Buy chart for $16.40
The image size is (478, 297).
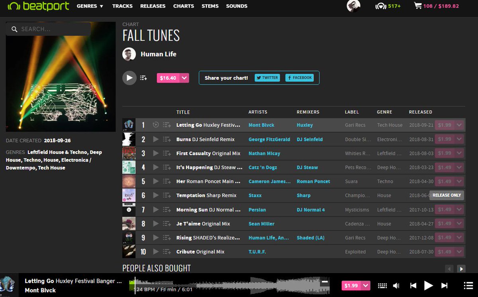click(168, 78)
